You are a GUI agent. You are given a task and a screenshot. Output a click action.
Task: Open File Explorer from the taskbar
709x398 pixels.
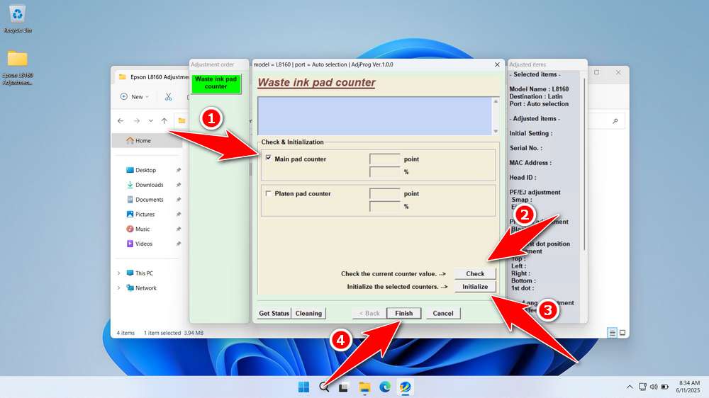(364, 387)
